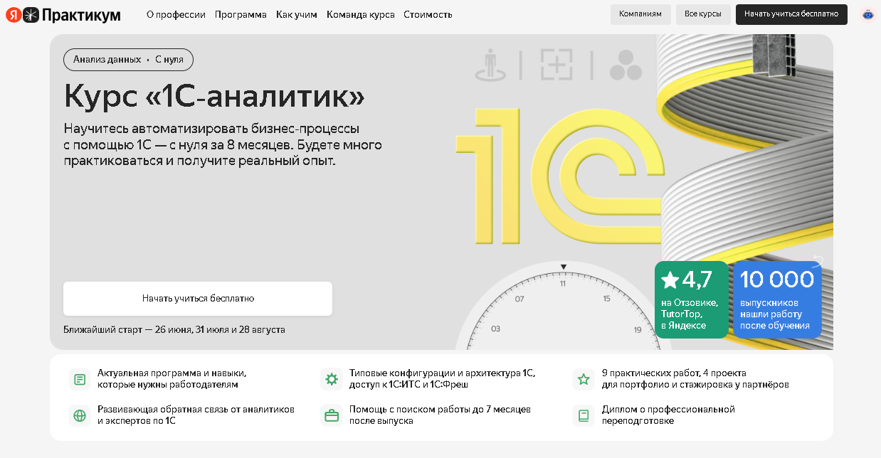Click the blue 10 000 выпускников card
881x458 pixels.
(777, 299)
